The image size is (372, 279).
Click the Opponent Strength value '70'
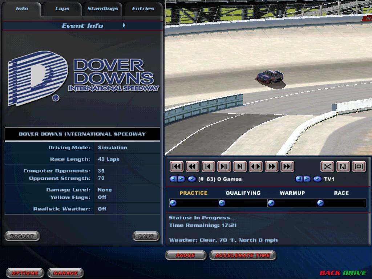[x=101, y=178]
